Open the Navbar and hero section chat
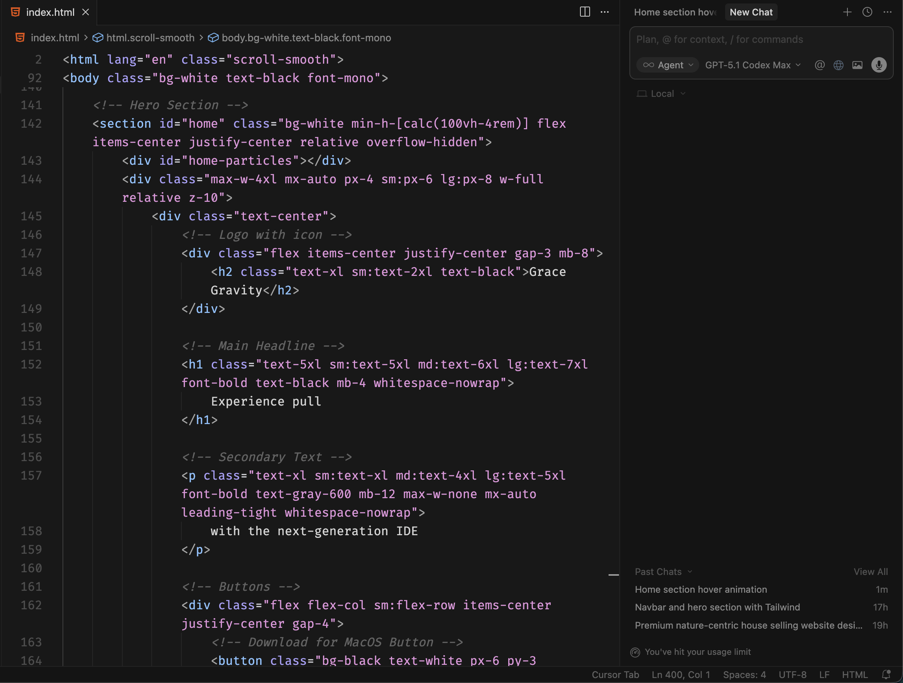Viewport: 903px width, 683px height. [x=717, y=607]
